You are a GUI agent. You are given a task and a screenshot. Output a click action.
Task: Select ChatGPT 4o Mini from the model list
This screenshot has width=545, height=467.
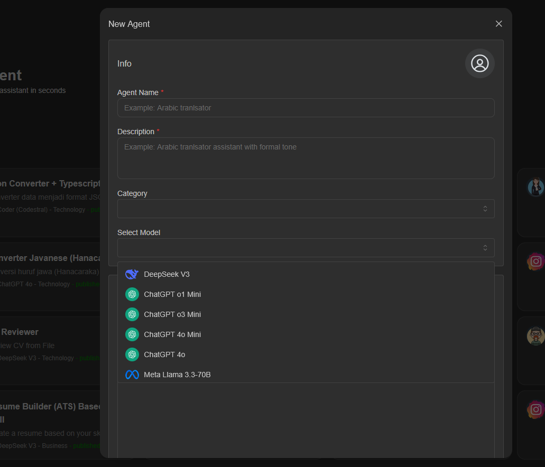click(x=172, y=334)
